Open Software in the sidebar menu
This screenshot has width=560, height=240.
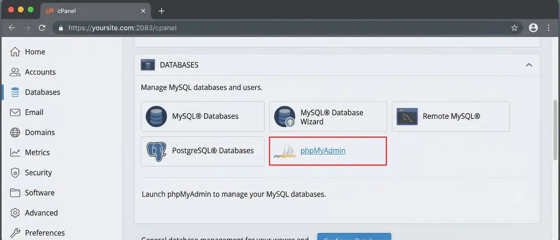[40, 193]
